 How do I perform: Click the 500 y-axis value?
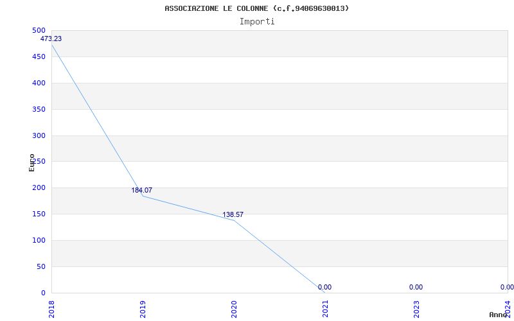tap(39, 30)
